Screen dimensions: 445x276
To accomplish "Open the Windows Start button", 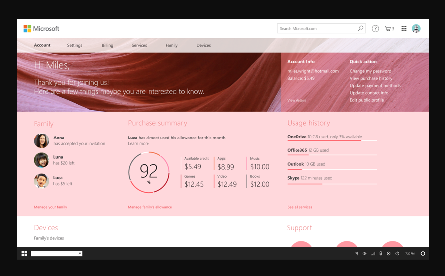I will 24,254.
